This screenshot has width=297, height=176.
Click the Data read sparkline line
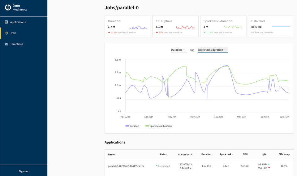281,27
